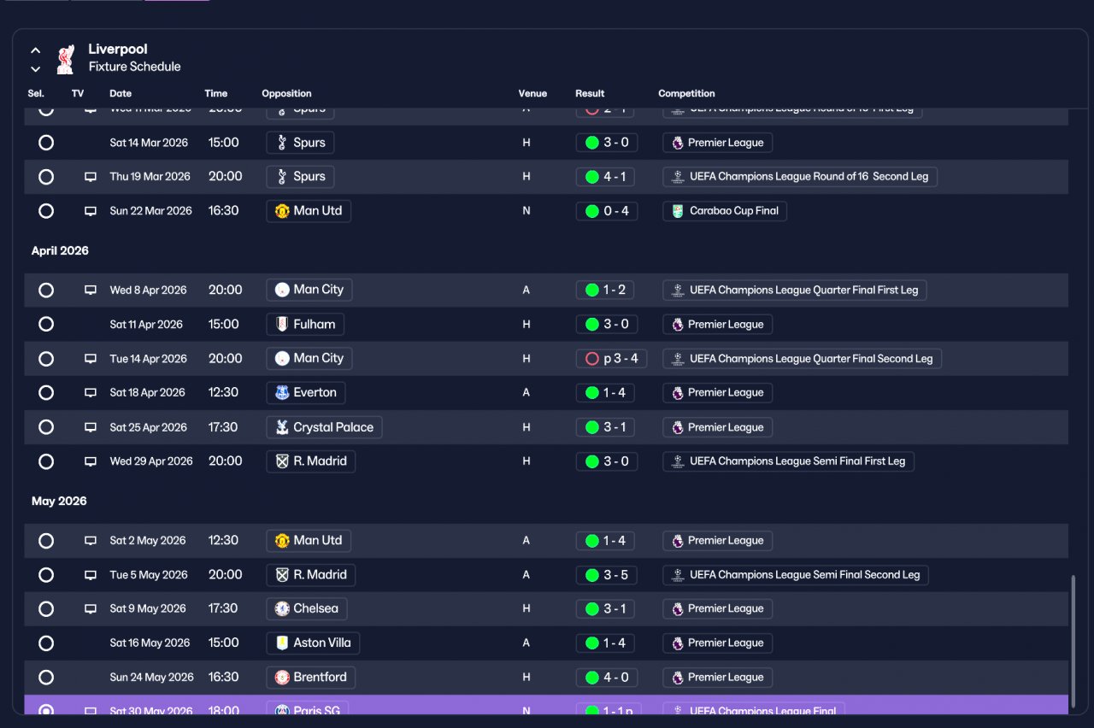This screenshot has height=728, width=1094.
Task: Sort fixtures by Date column header
Action: (121, 94)
